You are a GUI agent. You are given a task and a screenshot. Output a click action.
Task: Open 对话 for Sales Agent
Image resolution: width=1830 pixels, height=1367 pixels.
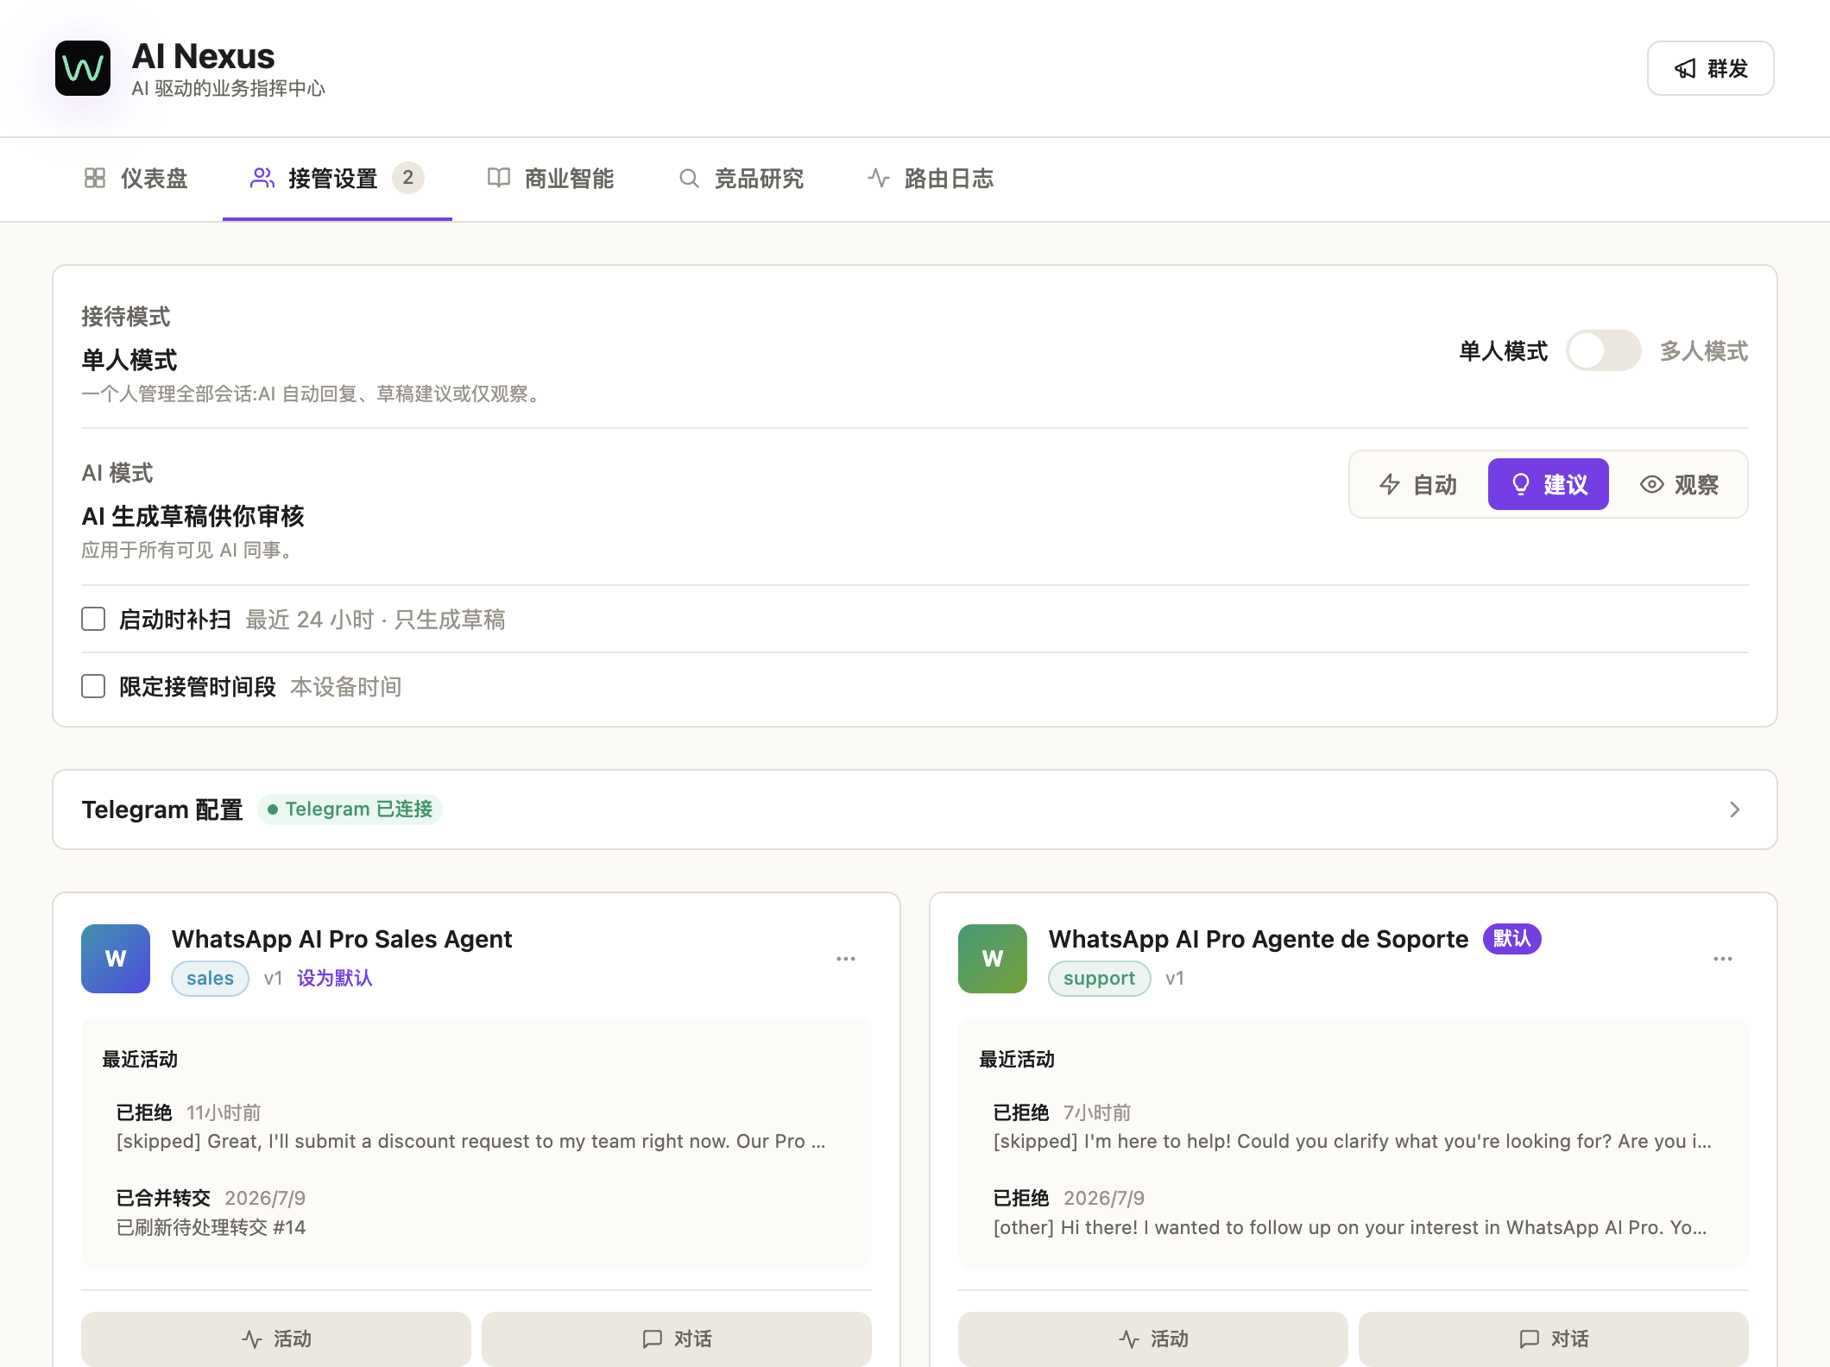[677, 1339]
